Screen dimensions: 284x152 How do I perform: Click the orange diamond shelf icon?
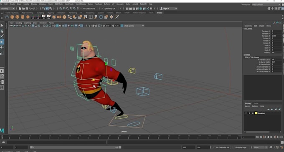tap(28, 17)
